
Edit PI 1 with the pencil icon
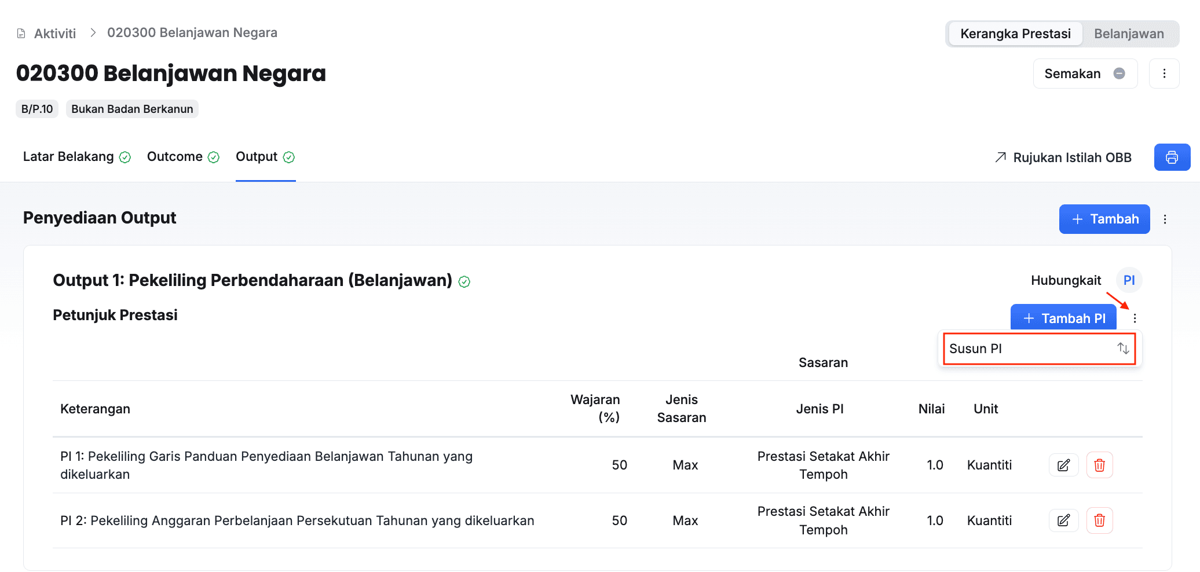tap(1063, 465)
